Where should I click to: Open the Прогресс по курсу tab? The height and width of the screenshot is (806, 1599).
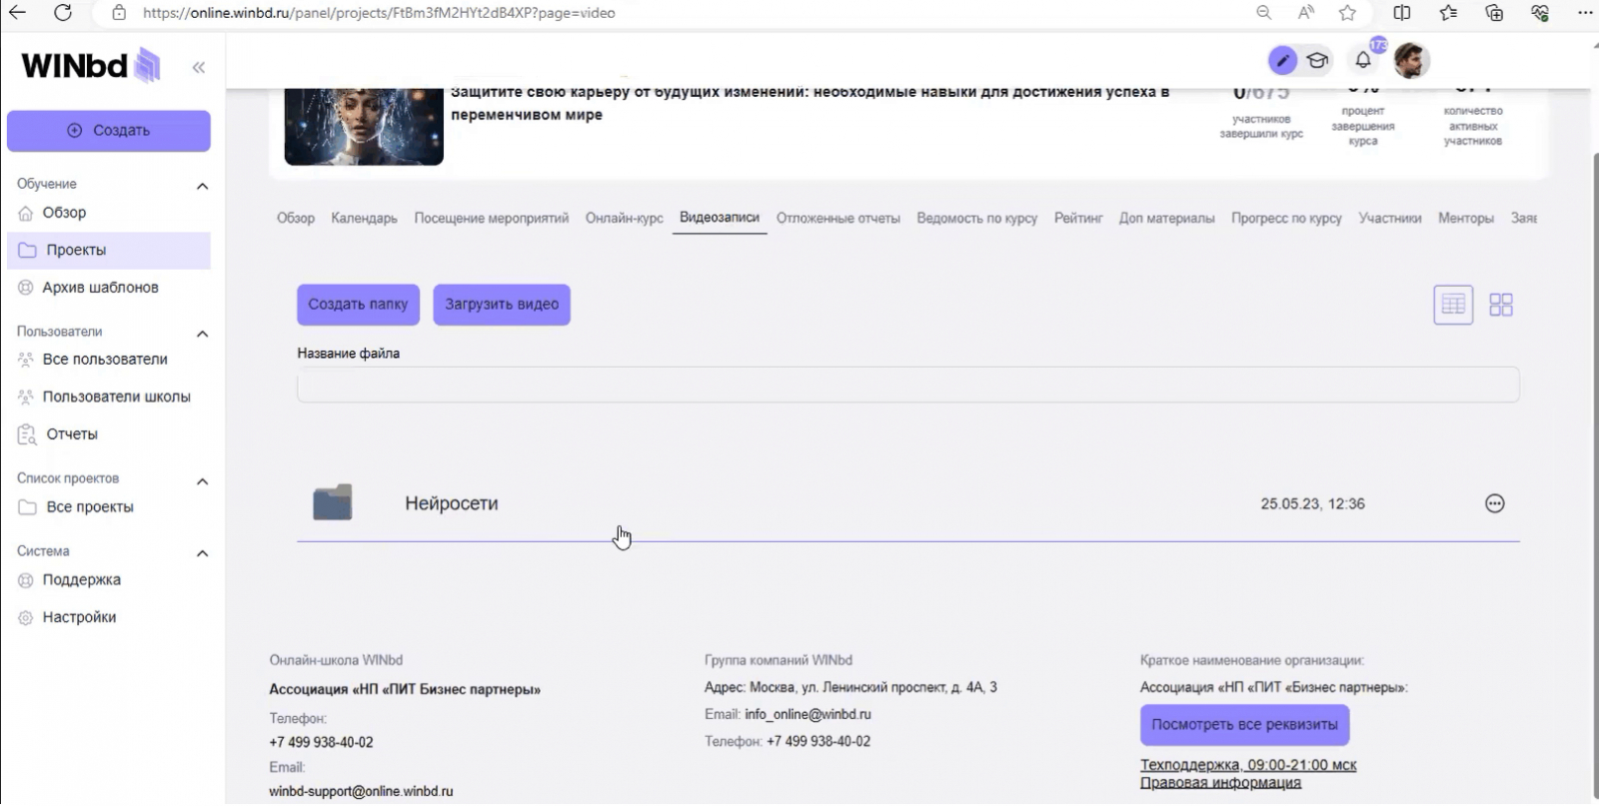click(x=1286, y=218)
